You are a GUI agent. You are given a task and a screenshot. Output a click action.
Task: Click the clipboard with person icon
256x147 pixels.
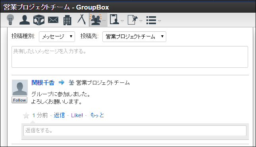tap(114, 19)
